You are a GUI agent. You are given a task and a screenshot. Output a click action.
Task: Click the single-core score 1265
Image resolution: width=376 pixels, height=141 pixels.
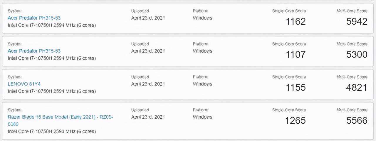coord(296,120)
